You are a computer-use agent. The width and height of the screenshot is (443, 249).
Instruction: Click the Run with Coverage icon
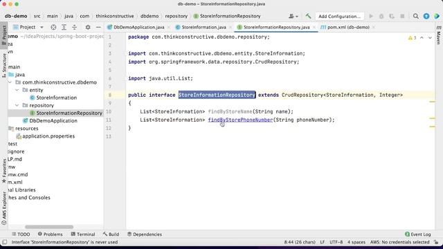click(x=392, y=16)
